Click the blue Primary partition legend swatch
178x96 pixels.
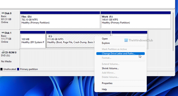[x=18, y=69]
